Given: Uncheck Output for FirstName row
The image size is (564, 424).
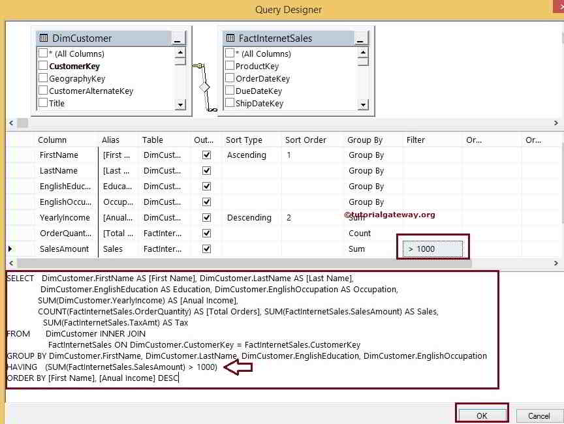Looking at the screenshot, I should (206, 155).
